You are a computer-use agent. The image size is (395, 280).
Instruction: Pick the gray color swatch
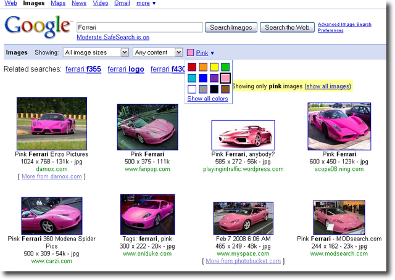203,89
